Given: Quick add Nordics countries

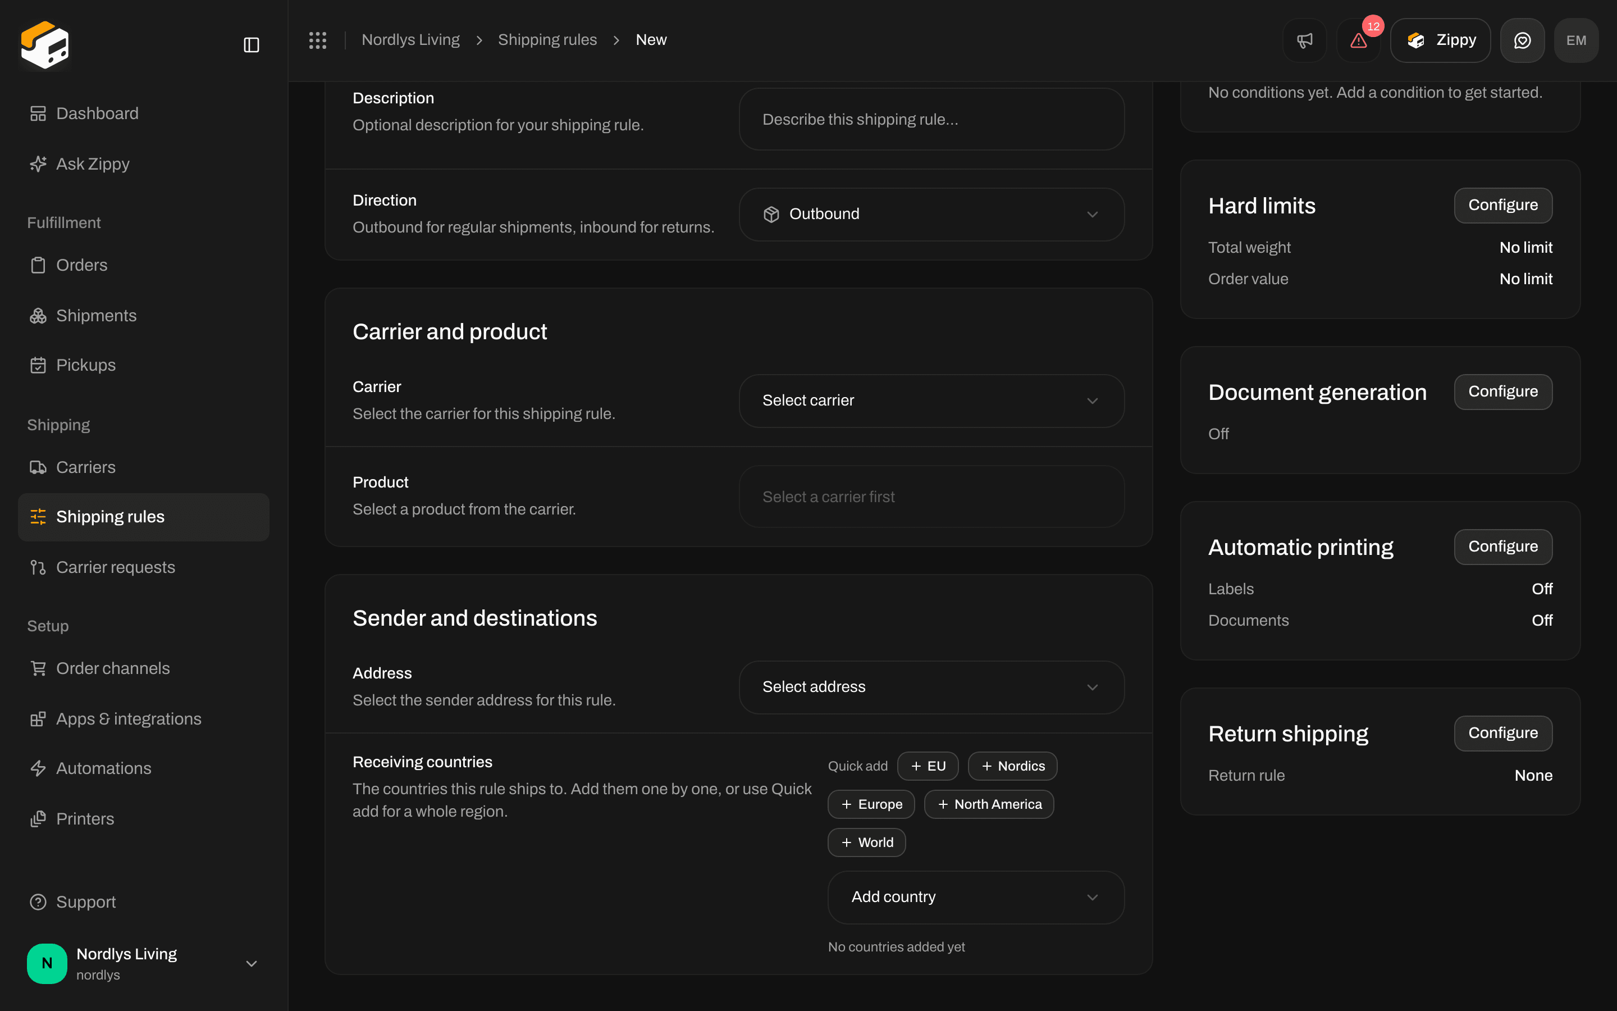Looking at the screenshot, I should point(1012,766).
